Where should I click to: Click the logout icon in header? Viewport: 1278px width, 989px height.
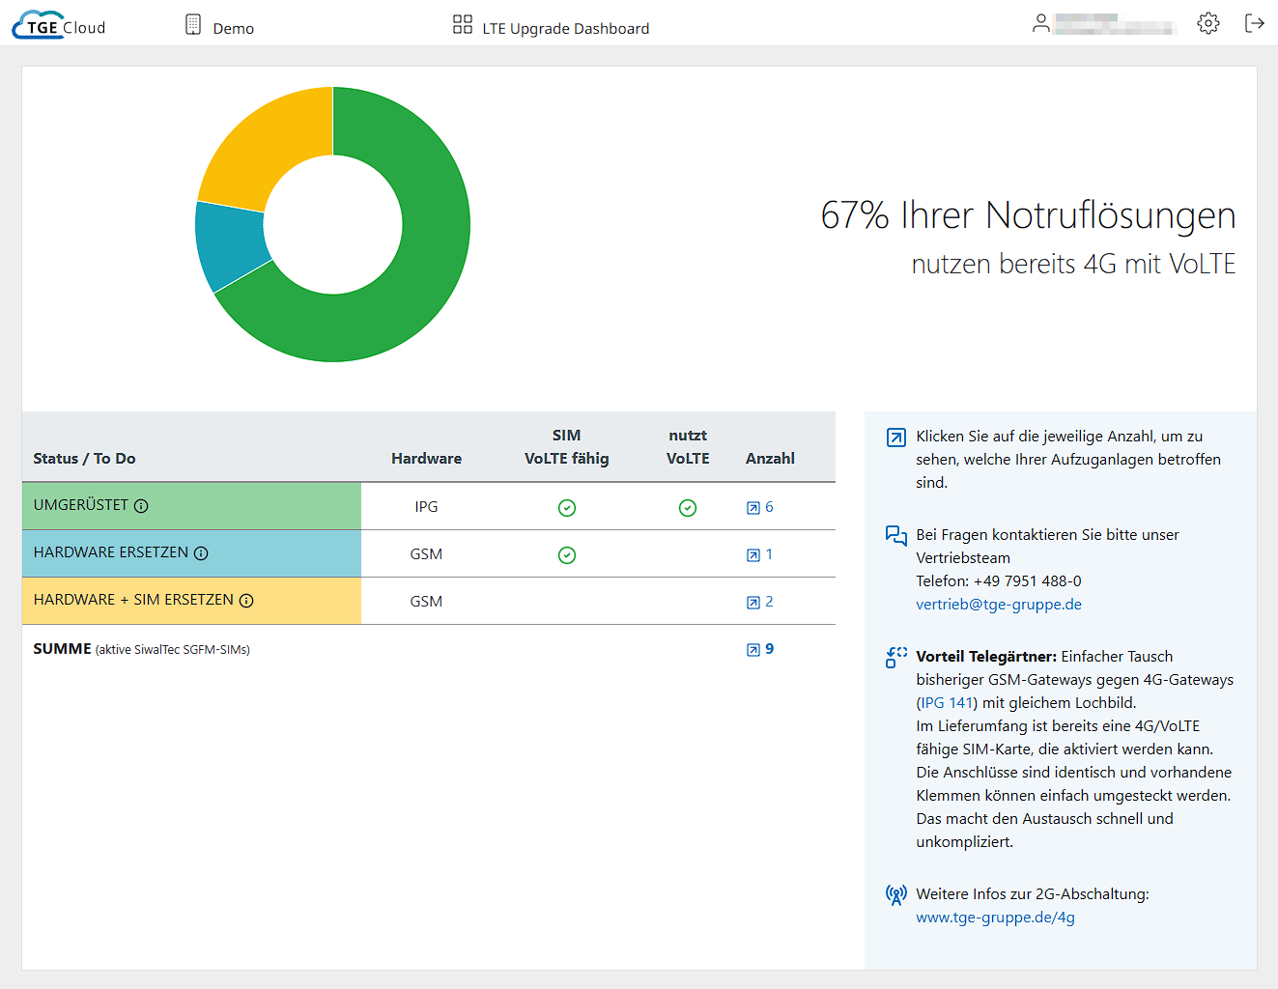click(x=1254, y=23)
